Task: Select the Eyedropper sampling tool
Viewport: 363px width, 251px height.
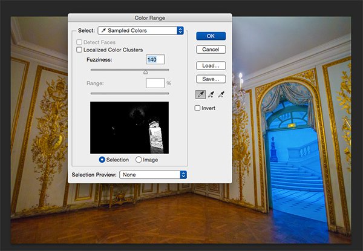Action: [200, 94]
